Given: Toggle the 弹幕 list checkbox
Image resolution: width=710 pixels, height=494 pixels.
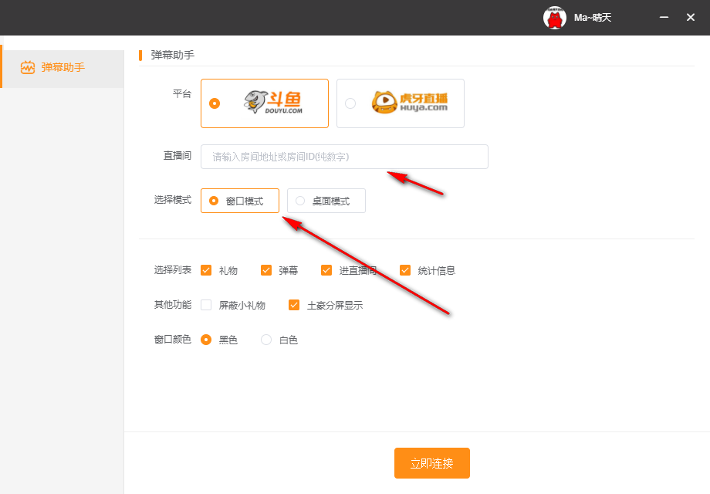Looking at the screenshot, I should (266, 270).
